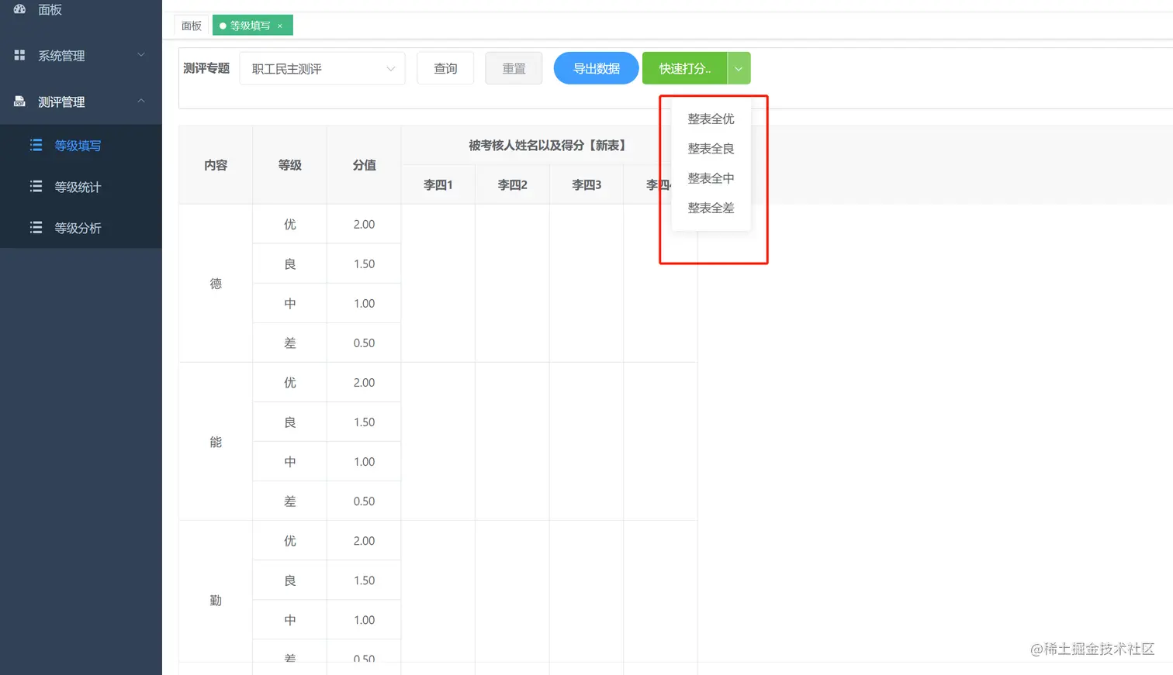This screenshot has width=1173, height=675.
Task: Expand the 系统管理 sidebar menu arrow
Action: click(x=141, y=54)
